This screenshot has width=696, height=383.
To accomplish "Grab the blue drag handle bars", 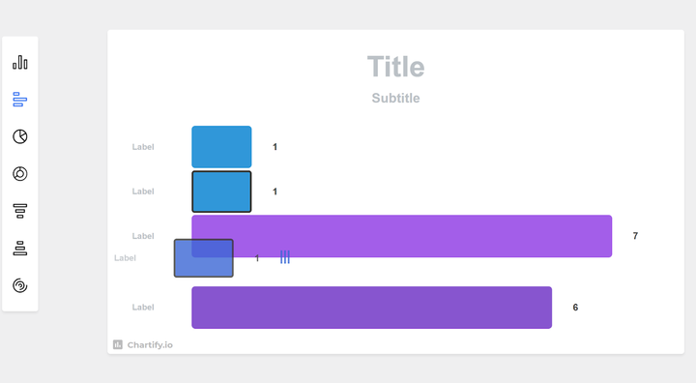I will [x=285, y=257].
